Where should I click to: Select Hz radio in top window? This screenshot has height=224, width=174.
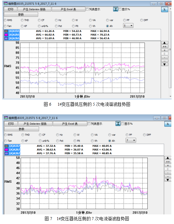56,20
